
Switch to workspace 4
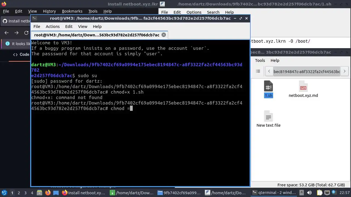[x=32, y=193]
